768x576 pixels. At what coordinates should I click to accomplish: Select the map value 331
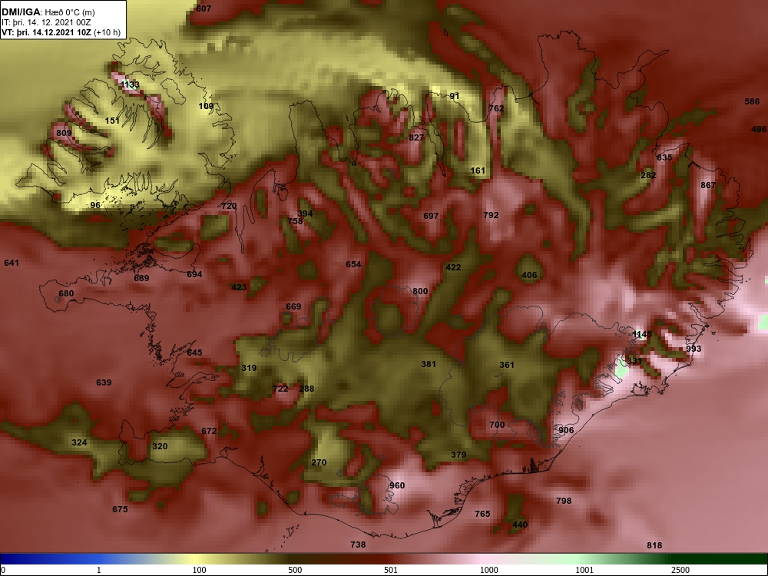634,361
